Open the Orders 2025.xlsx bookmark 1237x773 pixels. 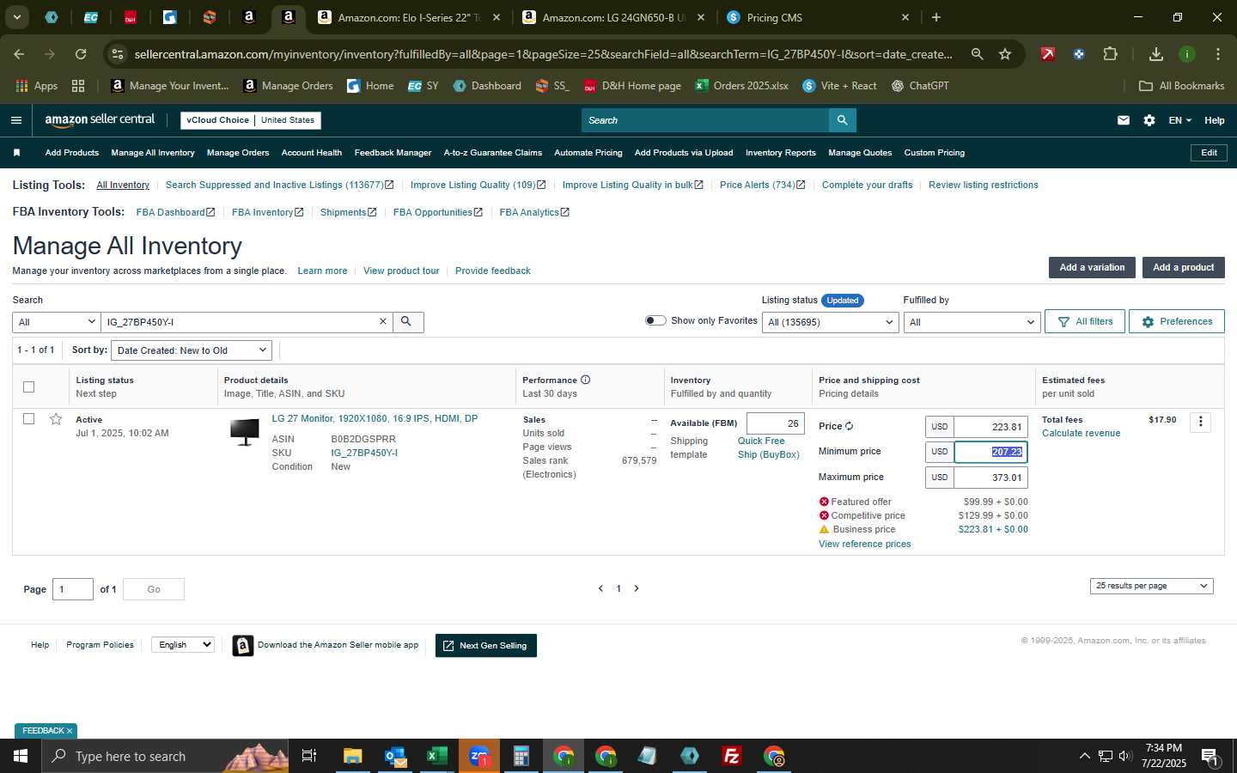click(741, 86)
